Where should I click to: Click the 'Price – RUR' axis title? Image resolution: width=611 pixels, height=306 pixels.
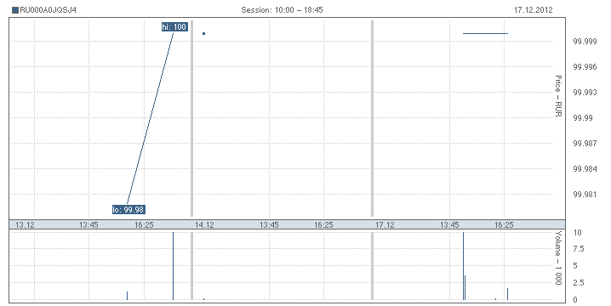pyautogui.click(x=558, y=96)
